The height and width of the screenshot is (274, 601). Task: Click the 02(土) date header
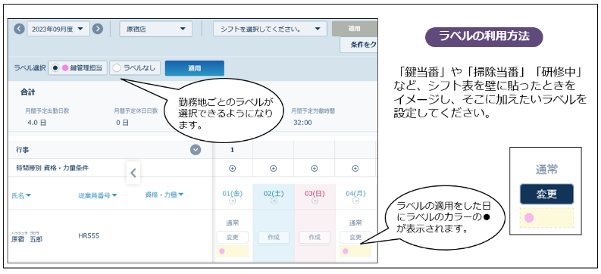274,193
